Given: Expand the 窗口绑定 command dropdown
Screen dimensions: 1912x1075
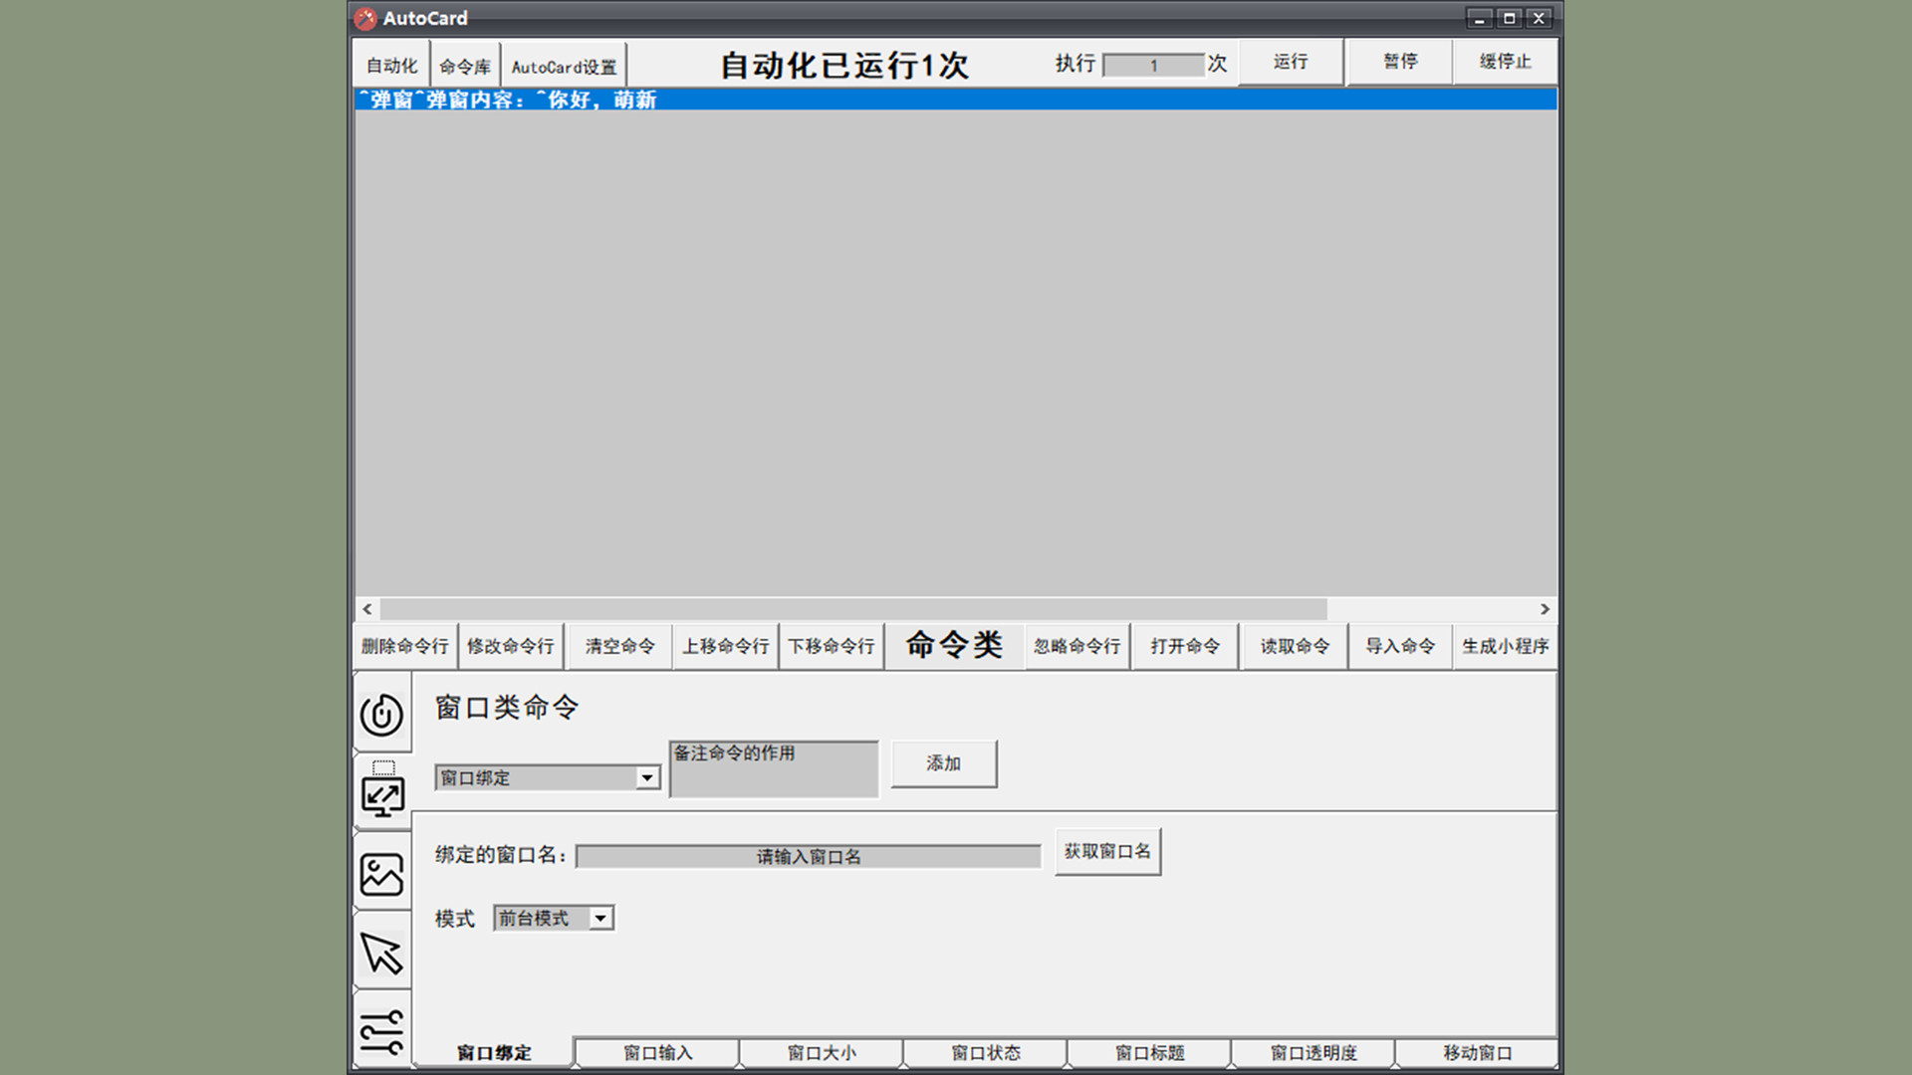Looking at the screenshot, I should 647,778.
